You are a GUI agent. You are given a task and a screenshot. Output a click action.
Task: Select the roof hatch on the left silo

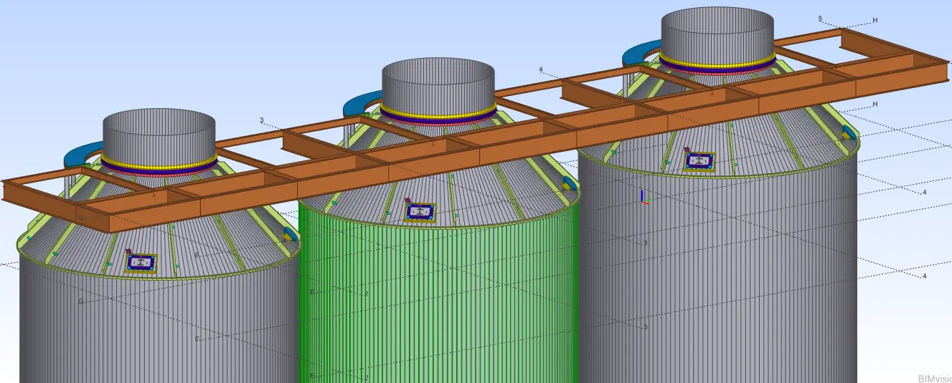pos(141,262)
